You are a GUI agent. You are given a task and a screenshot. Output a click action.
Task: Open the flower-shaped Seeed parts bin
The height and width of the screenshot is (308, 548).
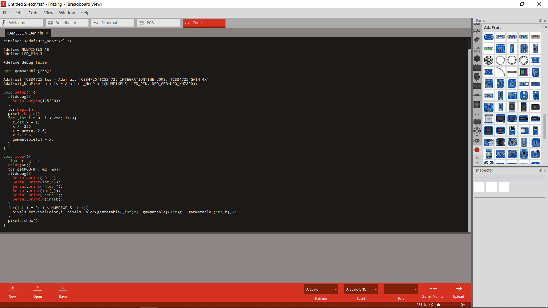pos(477,59)
